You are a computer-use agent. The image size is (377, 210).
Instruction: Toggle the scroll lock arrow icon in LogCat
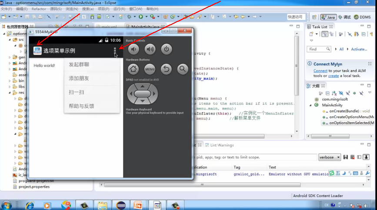pos(366,157)
